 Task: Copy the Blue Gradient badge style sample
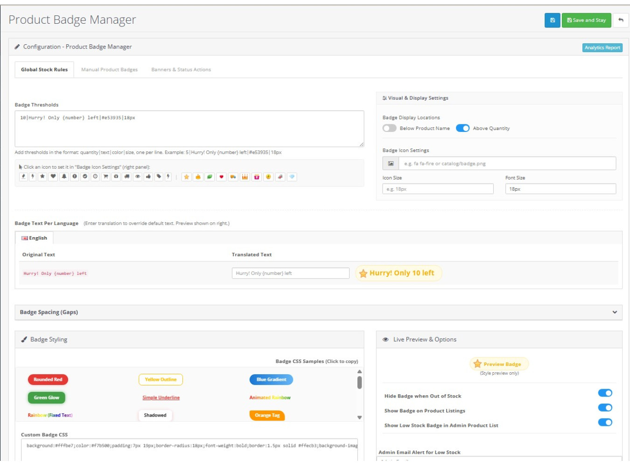(271, 380)
